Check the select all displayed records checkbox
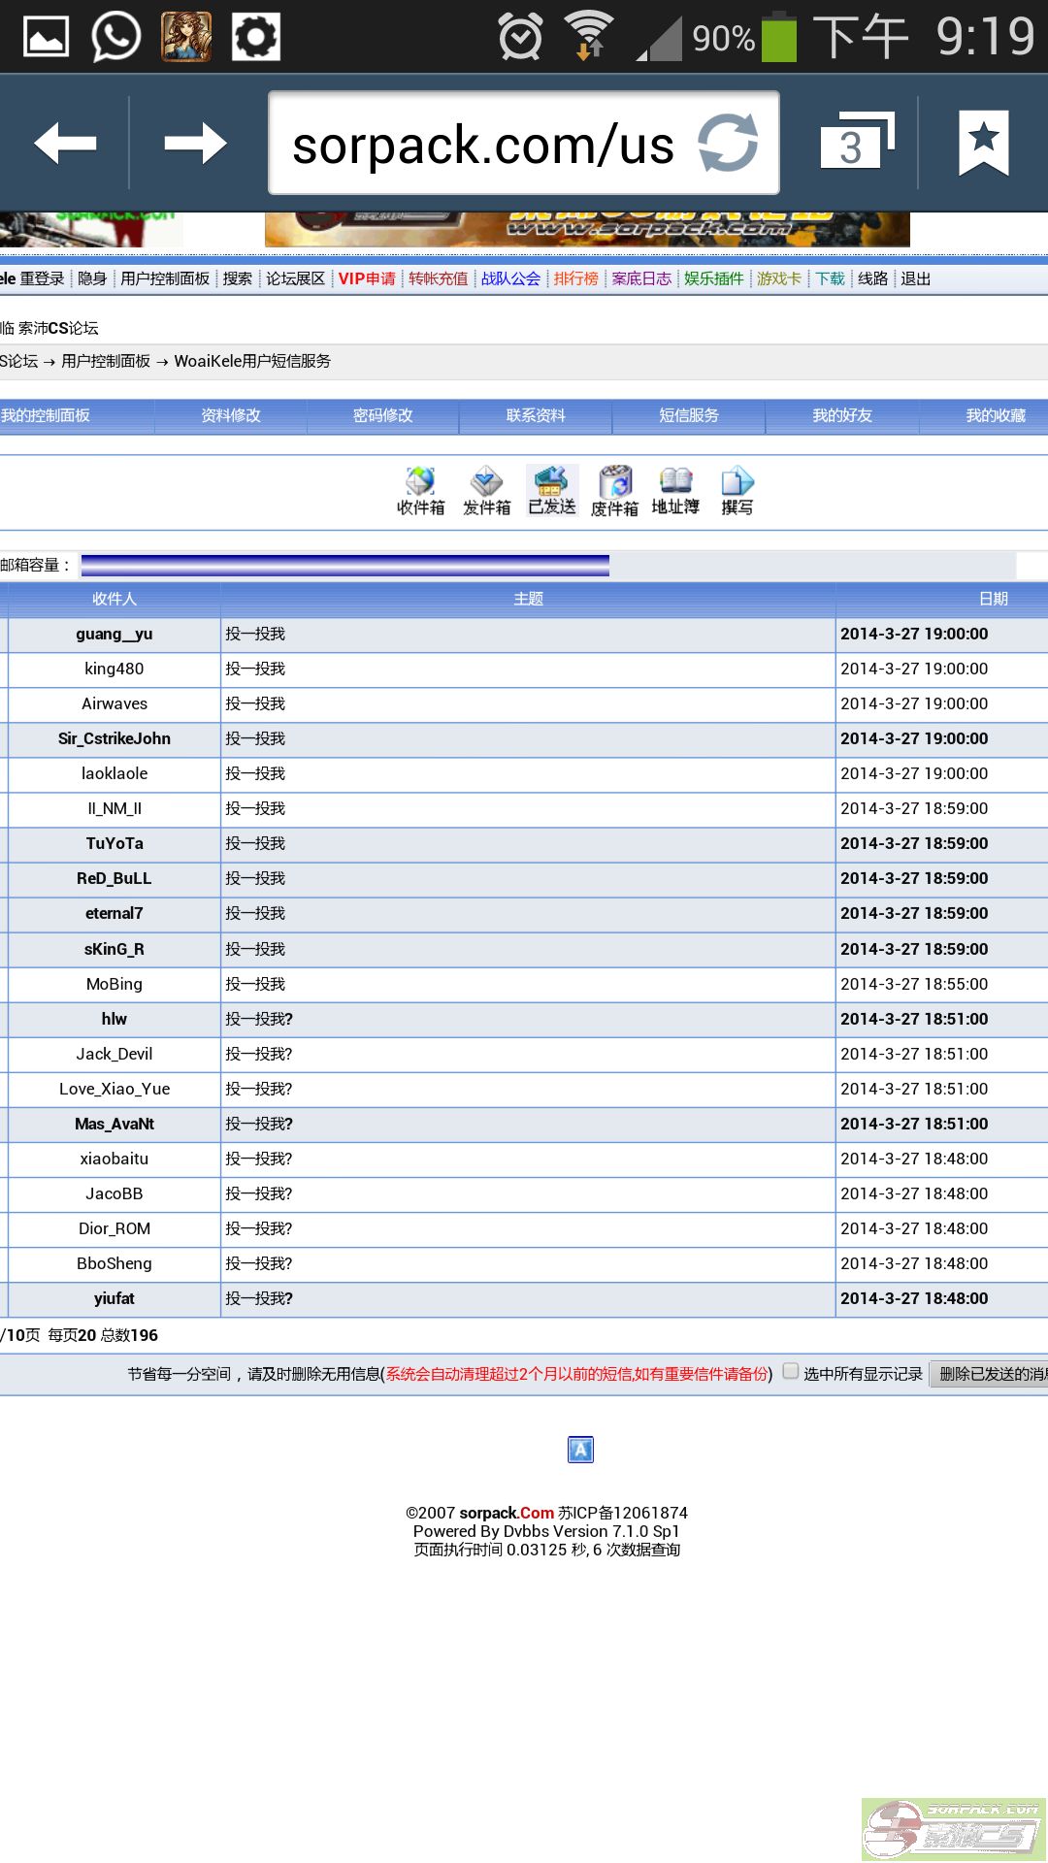 [791, 1371]
